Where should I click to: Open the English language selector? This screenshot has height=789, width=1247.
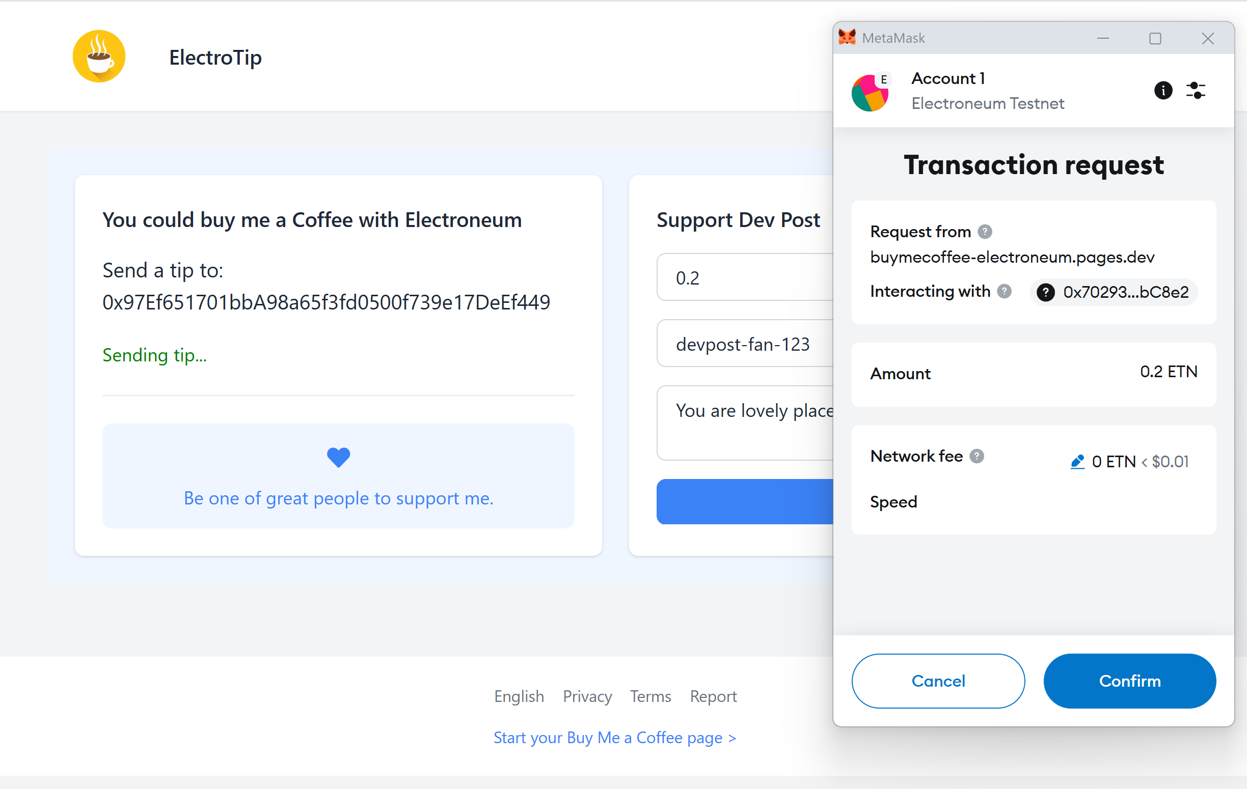coord(519,696)
